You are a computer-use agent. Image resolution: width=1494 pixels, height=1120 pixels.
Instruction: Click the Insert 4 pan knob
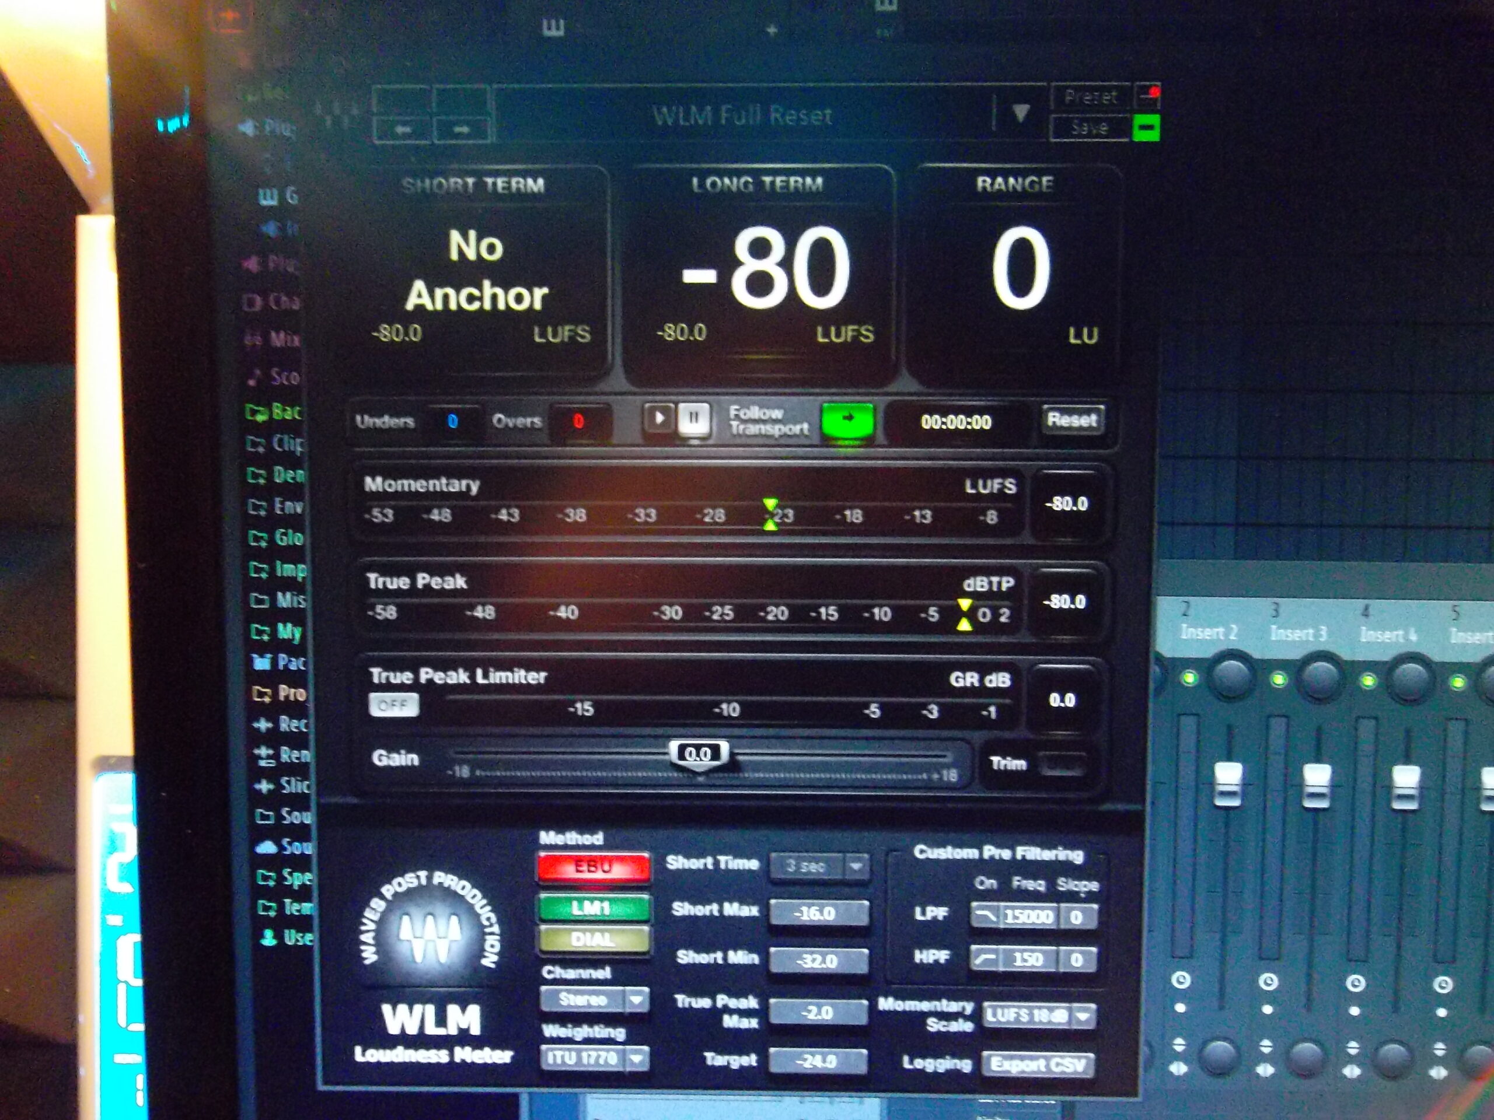click(x=1410, y=681)
